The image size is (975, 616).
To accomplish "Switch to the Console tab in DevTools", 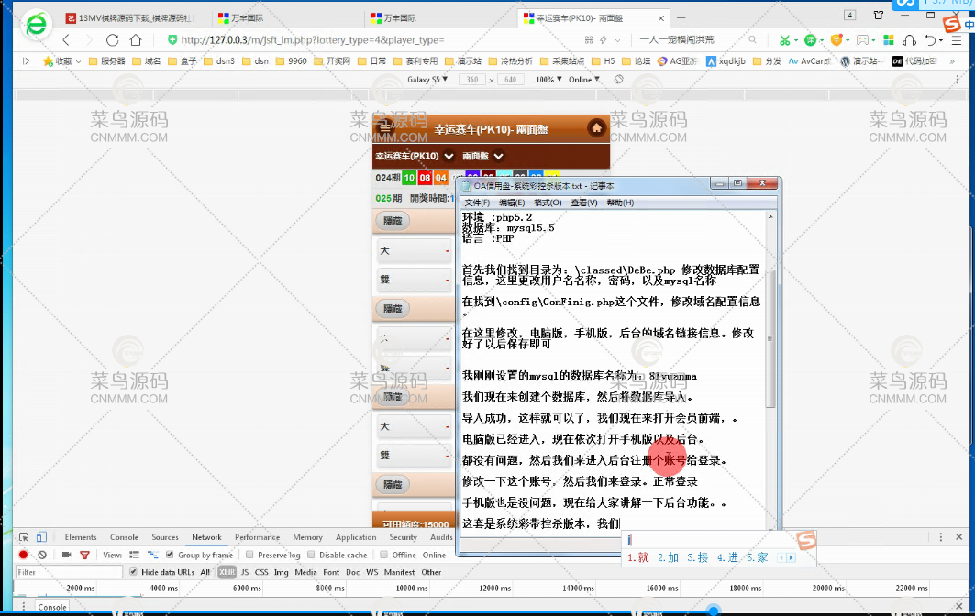I will (124, 537).
